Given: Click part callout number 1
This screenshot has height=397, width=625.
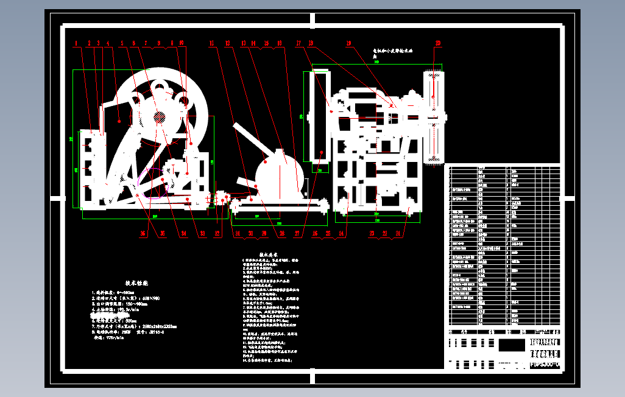Looking at the screenshot, I should pos(76,43).
